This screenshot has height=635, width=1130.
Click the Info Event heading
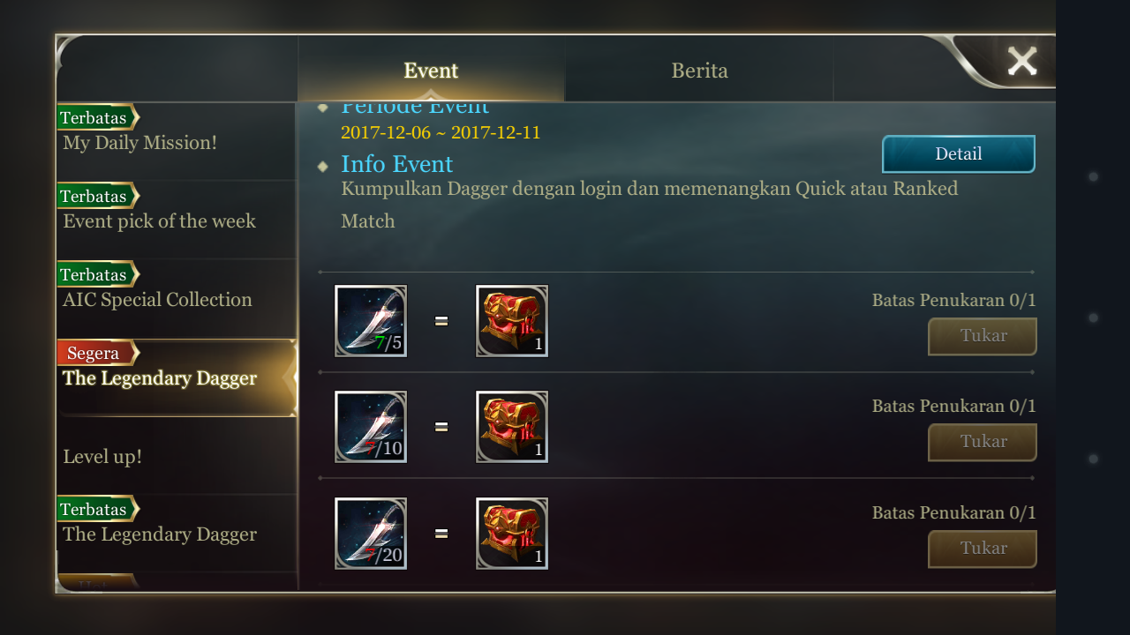(396, 164)
